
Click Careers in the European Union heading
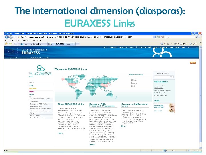[x=135, y=105]
